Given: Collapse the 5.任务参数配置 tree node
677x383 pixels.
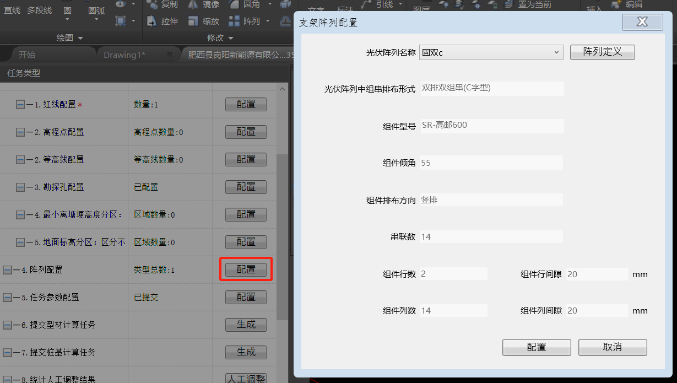Looking at the screenshot, I should pos(8,298).
